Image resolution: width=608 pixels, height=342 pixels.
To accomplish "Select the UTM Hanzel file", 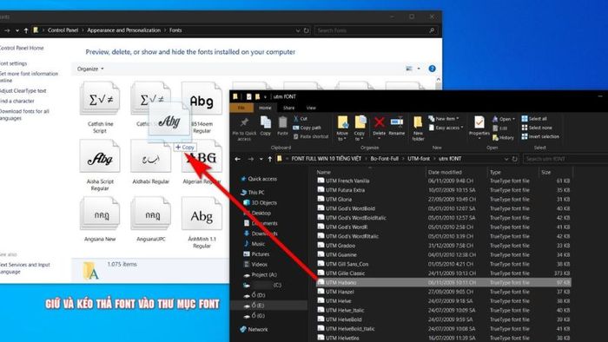I will tap(444, 292).
